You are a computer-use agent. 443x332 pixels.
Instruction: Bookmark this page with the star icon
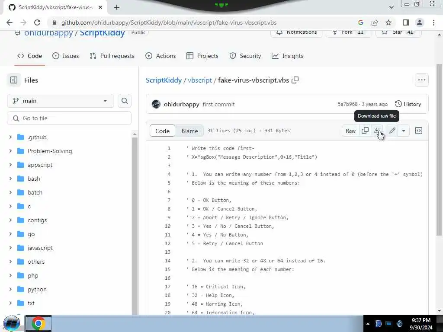(388, 22)
